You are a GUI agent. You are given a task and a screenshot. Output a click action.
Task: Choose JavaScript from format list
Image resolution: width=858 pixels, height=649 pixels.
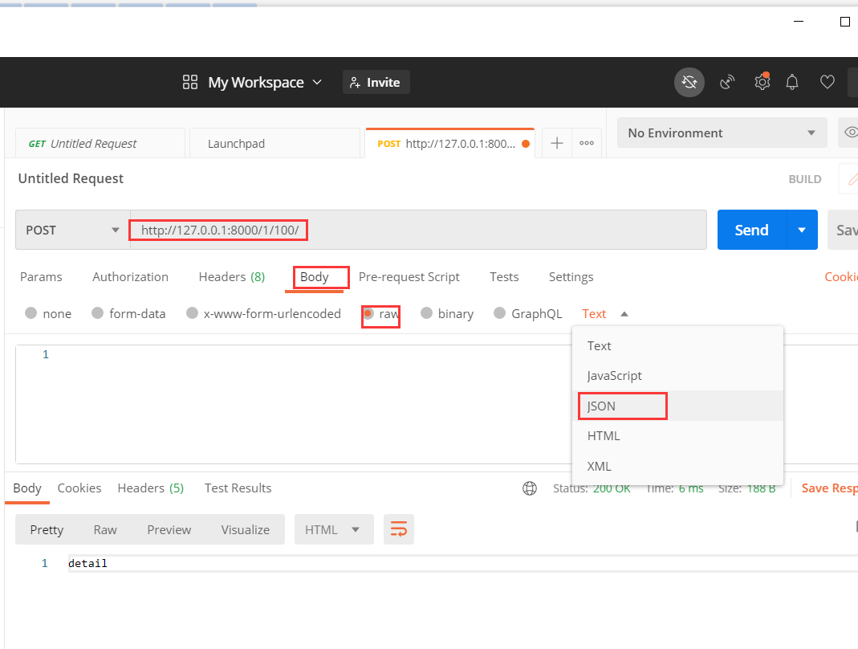tap(677, 376)
